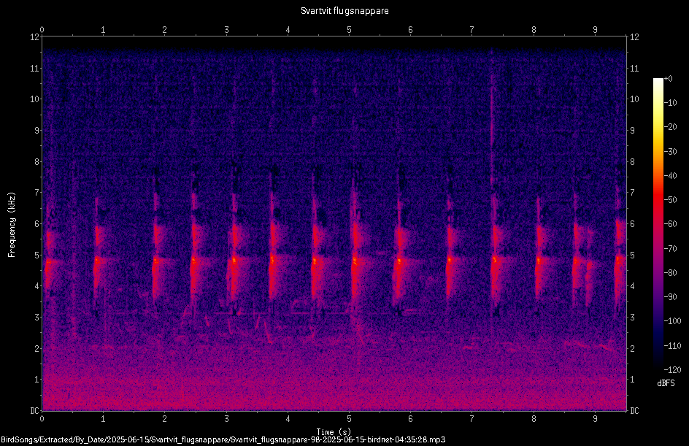Image resolution: width=689 pixels, height=446 pixels.
Task: Click the DC label on left frequency axis
Action: click(x=34, y=410)
